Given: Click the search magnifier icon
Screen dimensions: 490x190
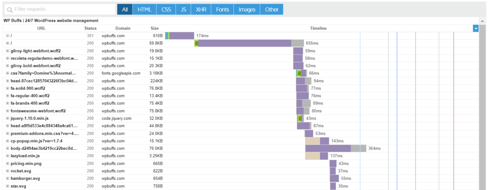Looking at the screenshot, I should [x=10, y=10].
